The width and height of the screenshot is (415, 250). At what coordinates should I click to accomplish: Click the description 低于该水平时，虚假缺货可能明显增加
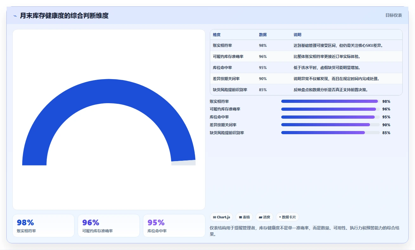click(327, 68)
